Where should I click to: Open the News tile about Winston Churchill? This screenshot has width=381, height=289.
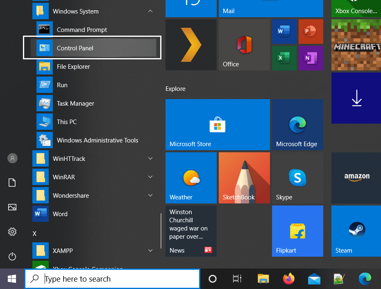pyautogui.click(x=190, y=231)
